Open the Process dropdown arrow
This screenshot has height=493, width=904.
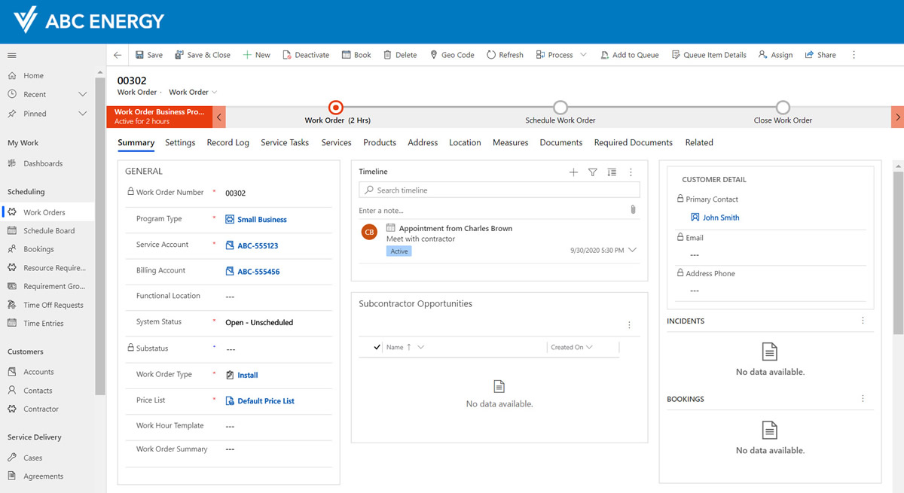[583, 55]
